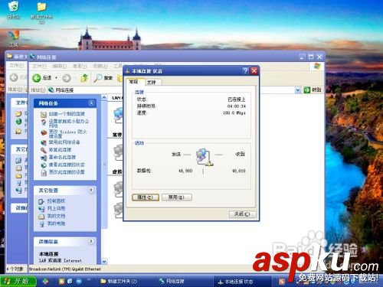
Task: Click the 创建一个新的连接 task icon
Action: point(44,114)
